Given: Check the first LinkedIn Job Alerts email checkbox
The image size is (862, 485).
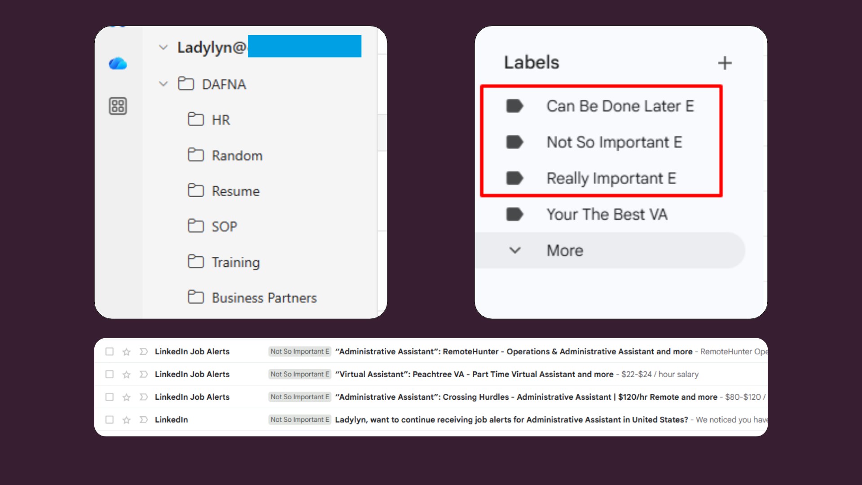Looking at the screenshot, I should (109, 352).
